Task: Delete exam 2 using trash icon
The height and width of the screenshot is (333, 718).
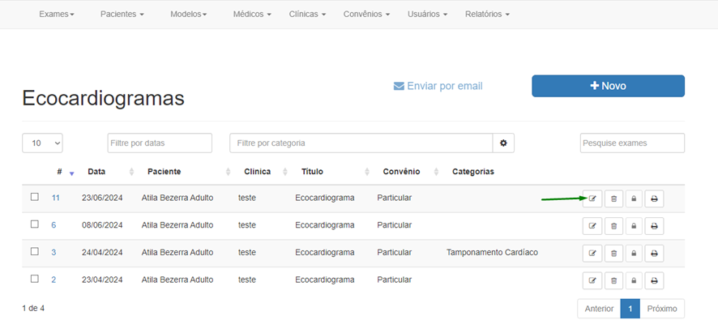Action: tap(613, 280)
